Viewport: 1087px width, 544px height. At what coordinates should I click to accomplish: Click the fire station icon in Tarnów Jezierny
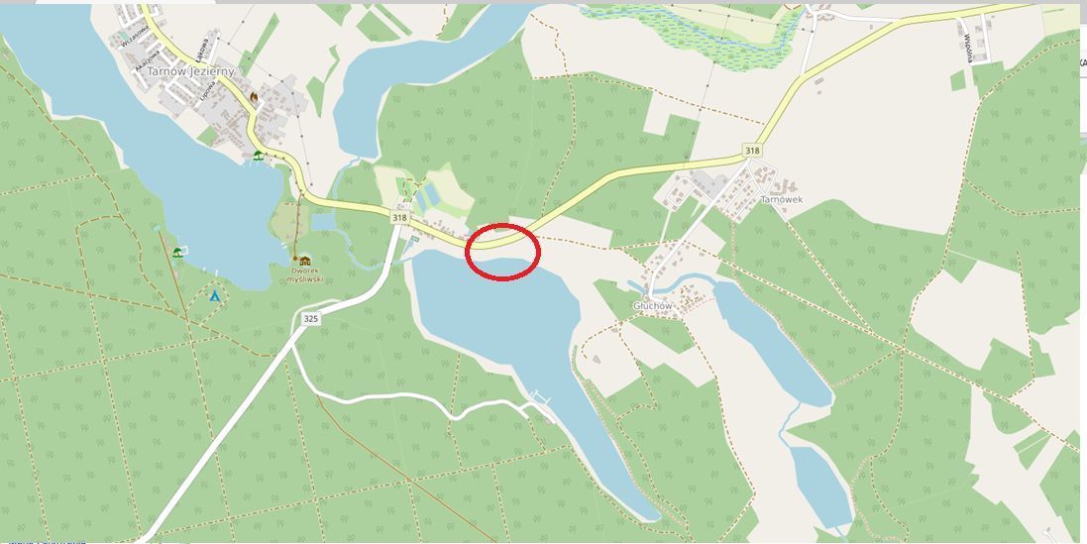point(254,98)
